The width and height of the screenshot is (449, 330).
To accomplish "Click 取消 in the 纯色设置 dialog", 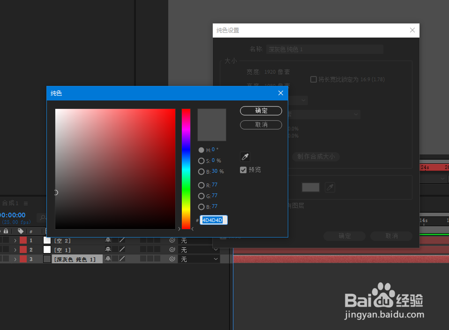I will point(391,236).
